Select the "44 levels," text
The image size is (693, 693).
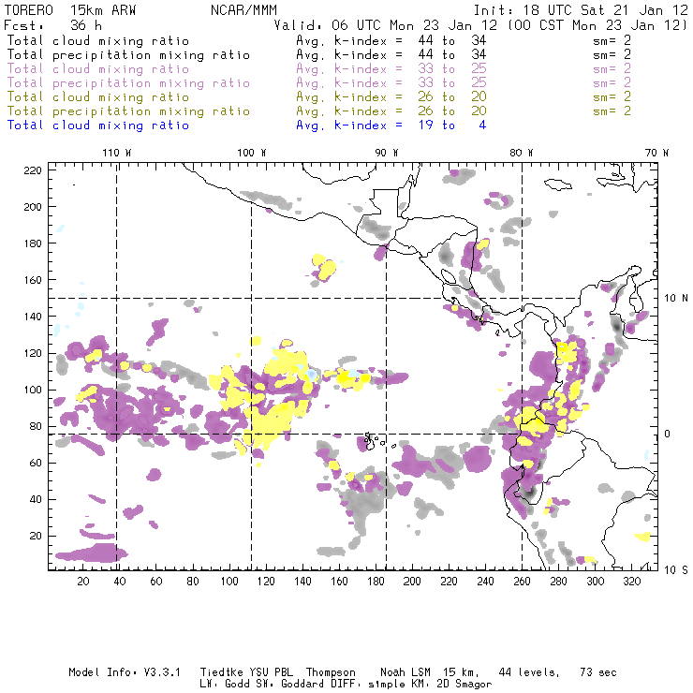(529, 672)
